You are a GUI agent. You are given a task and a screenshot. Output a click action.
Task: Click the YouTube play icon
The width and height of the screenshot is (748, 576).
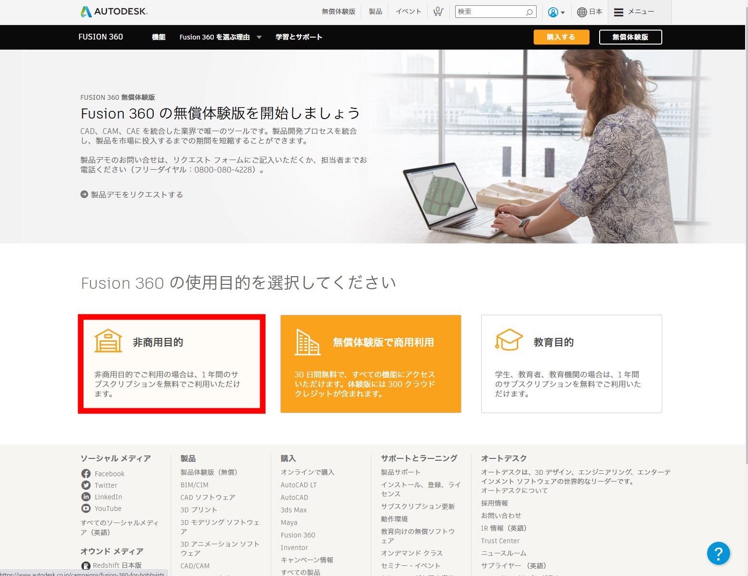[x=86, y=509]
